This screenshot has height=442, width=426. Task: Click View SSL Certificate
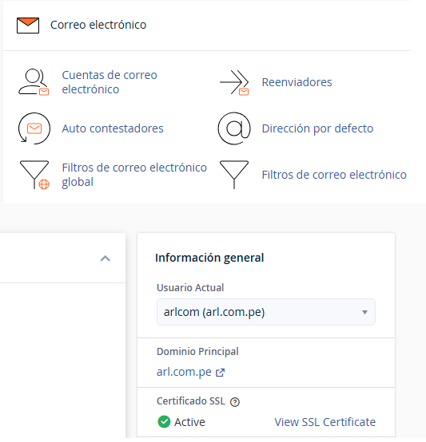point(325,422)
